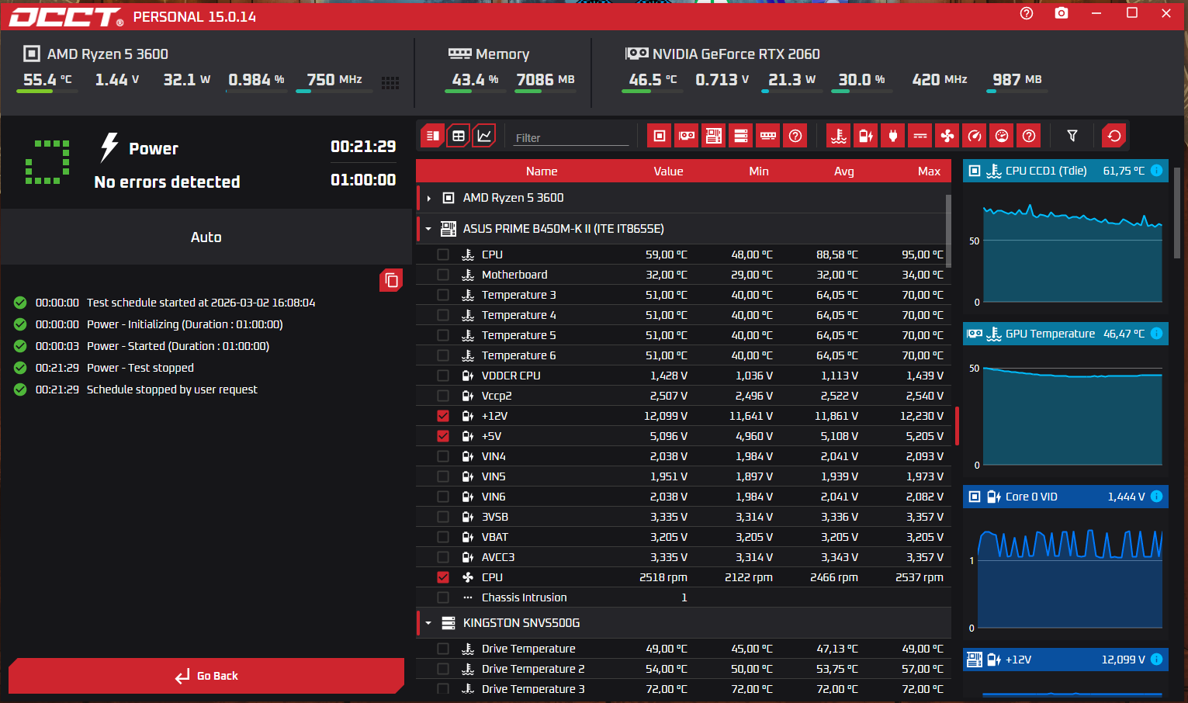Open the OCCT help question-mark icon in title bar
This screenshot has width=1188, height=703.
tap(1027, 13)
